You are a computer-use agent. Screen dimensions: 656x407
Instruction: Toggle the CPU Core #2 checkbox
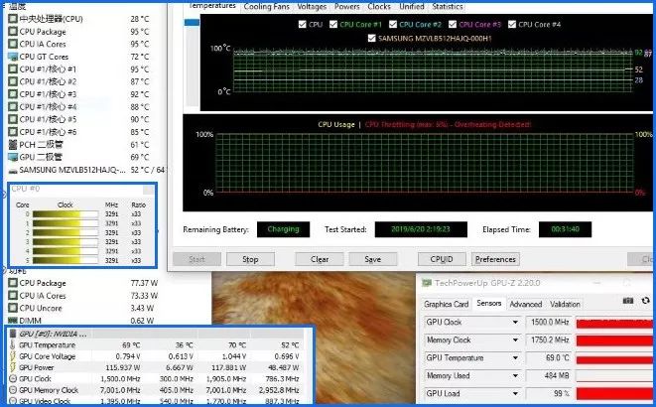393,24
